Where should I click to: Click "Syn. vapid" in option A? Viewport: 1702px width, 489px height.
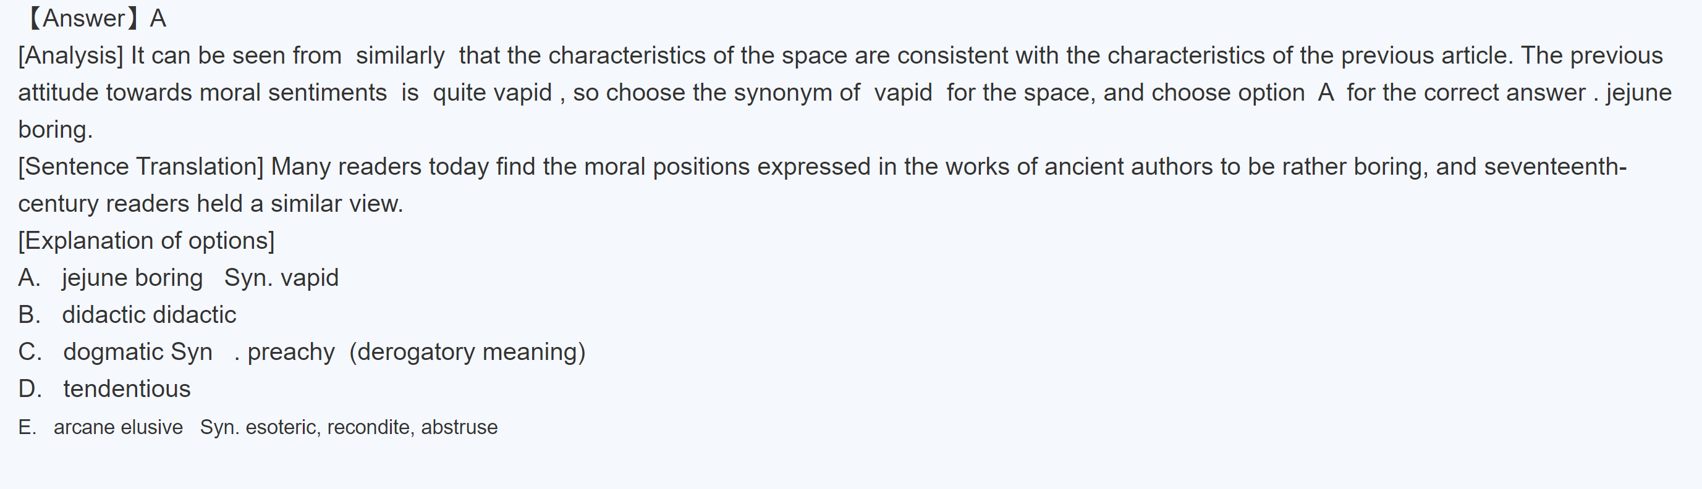click(x=281, y=278)
